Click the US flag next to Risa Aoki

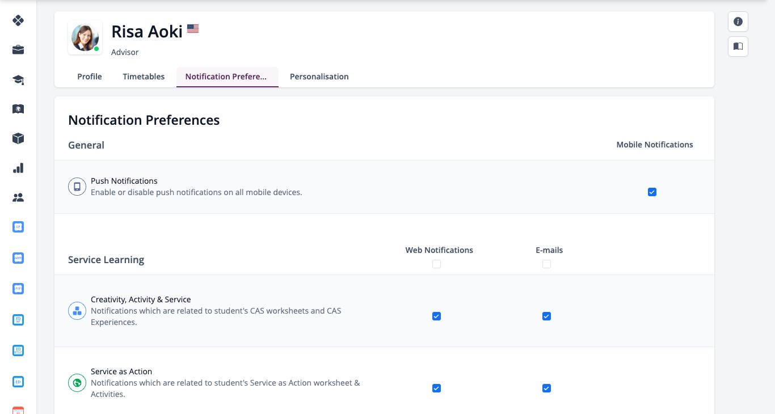point(193,28)
